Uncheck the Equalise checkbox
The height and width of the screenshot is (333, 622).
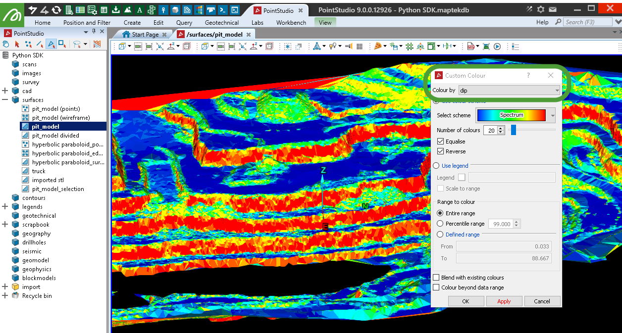440,142
